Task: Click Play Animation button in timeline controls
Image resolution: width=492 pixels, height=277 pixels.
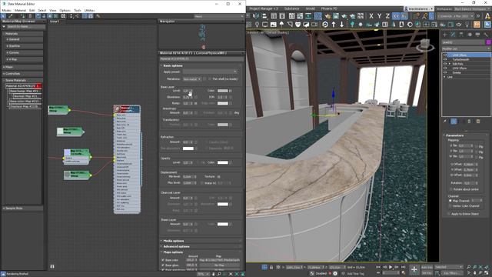Action: tap(391, 267)
